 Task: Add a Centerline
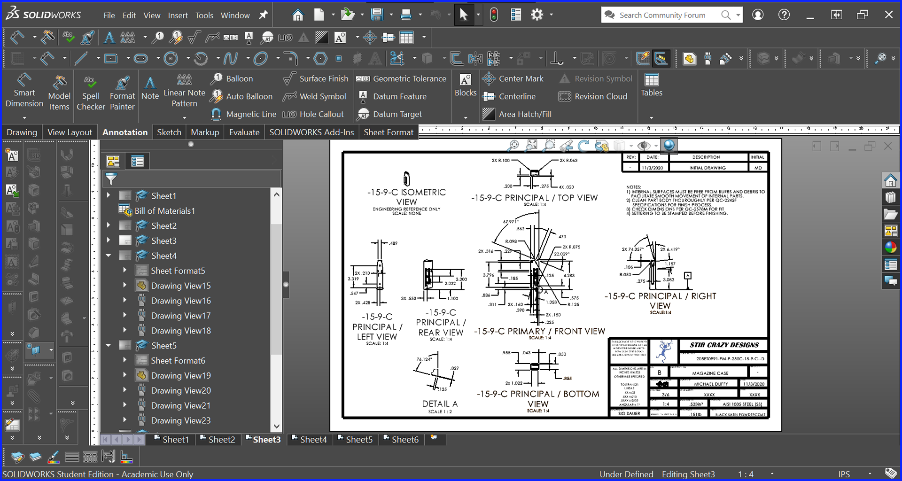point(509,96)
